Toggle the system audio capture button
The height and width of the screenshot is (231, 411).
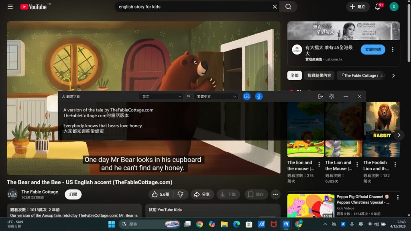click(247, 97)
